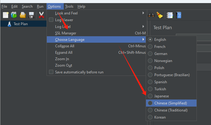Image resolution: width=211 pixels, height=125 pixels.
Task: Click the Save disk toolbar icon
Action: point(31,15)
